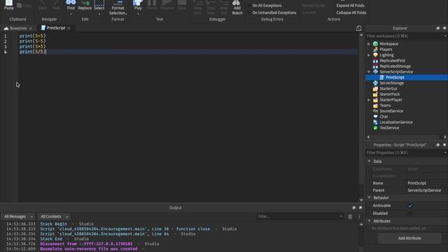Expand the Workspace tree node
This screenshot has height=252, width=448.
(x=369, y=43)
